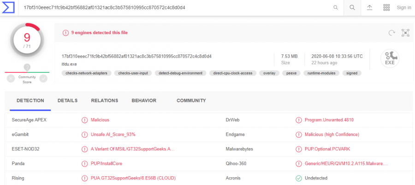Click the Community Score label

point(27,79)
